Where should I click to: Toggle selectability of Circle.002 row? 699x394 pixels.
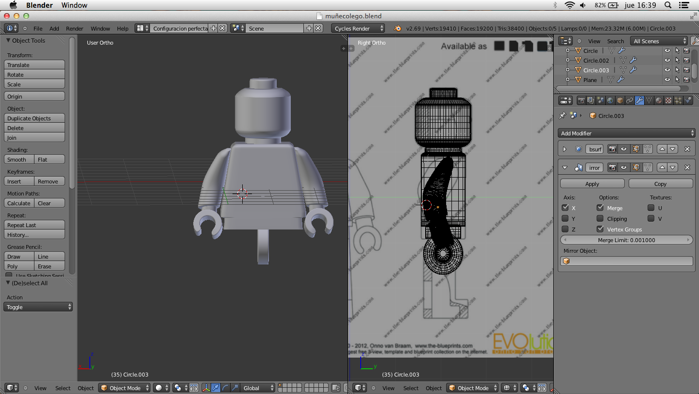[x=677, y=60]
